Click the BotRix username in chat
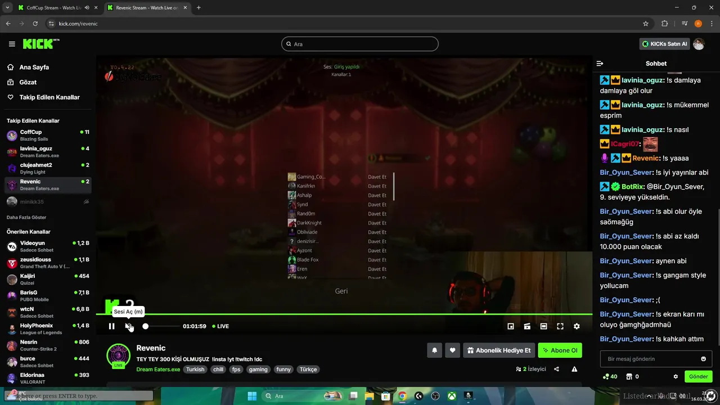Screen dimensions: 720x405 tap(632, 187)
